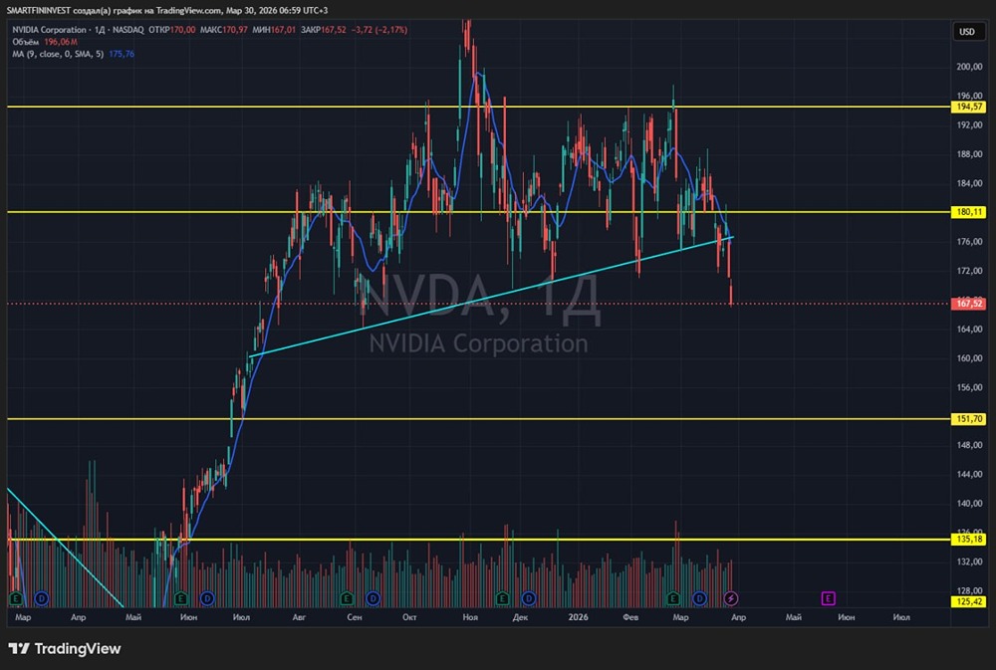Click the earnings E icon above Сен

click(x=347, y=598)
